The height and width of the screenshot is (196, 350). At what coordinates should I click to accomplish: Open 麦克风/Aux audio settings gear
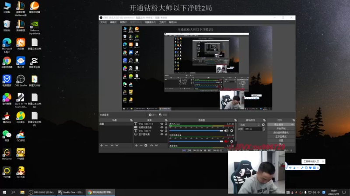pyautogui.click(x=232, y=131)
